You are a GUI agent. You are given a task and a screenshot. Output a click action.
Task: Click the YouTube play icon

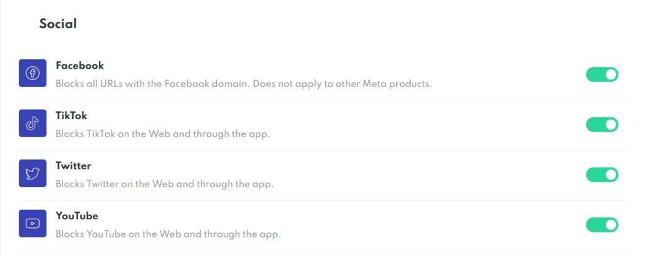click(x=33, y=224)
